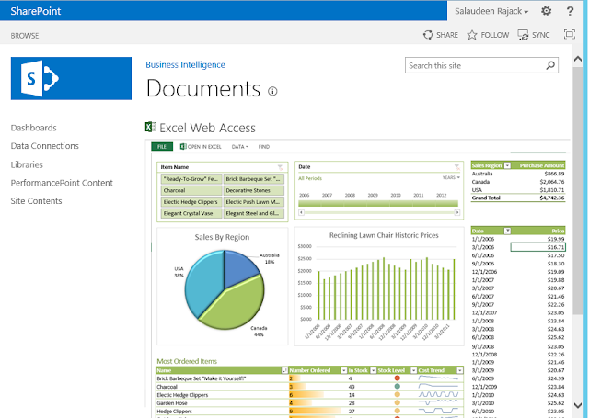
Task: Click Open in Excel button
Action: click(x=201, y=147)
